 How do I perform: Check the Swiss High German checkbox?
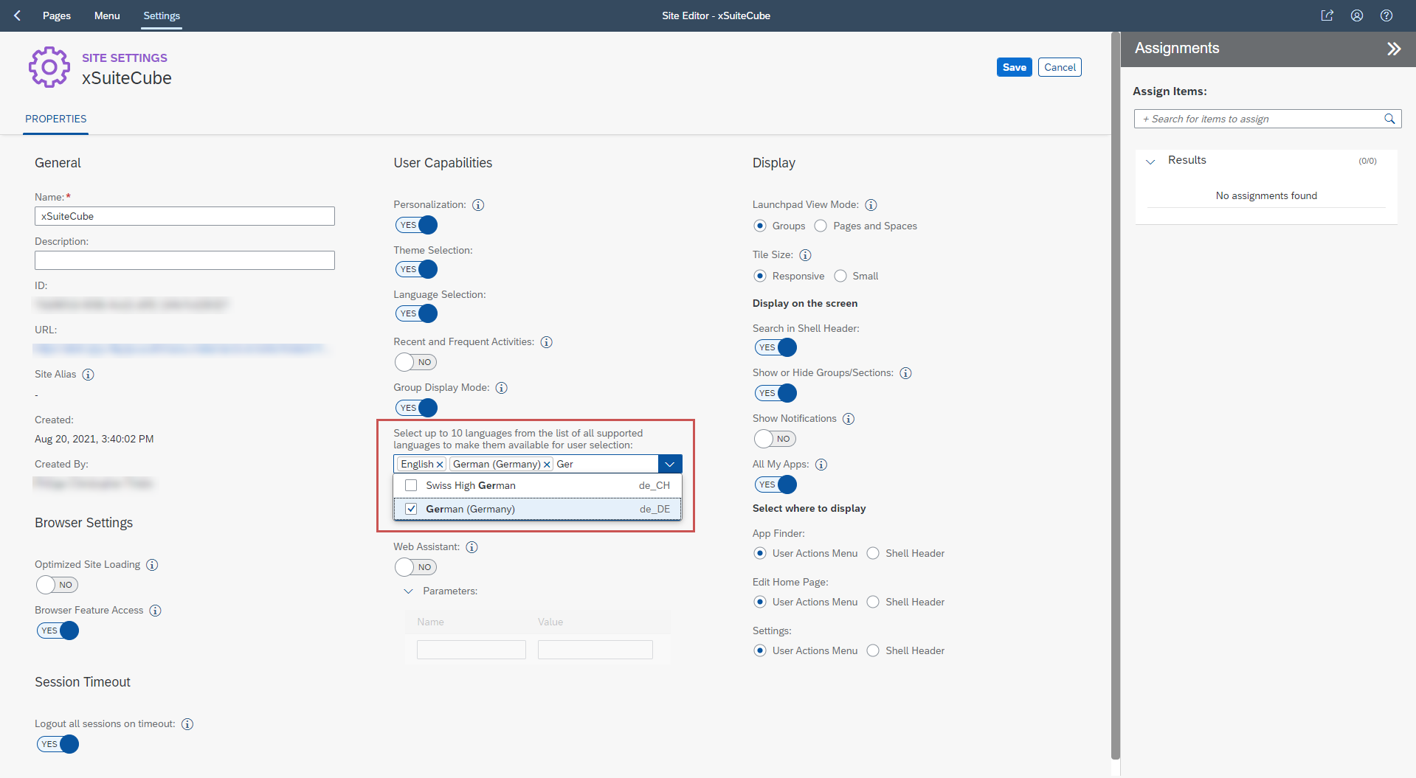pos(411,485)
